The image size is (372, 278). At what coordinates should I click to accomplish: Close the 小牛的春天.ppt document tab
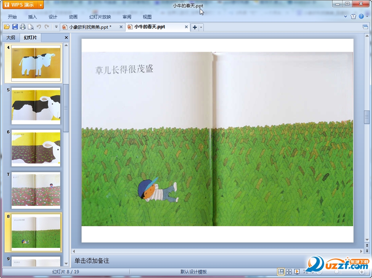pos(186,27)
